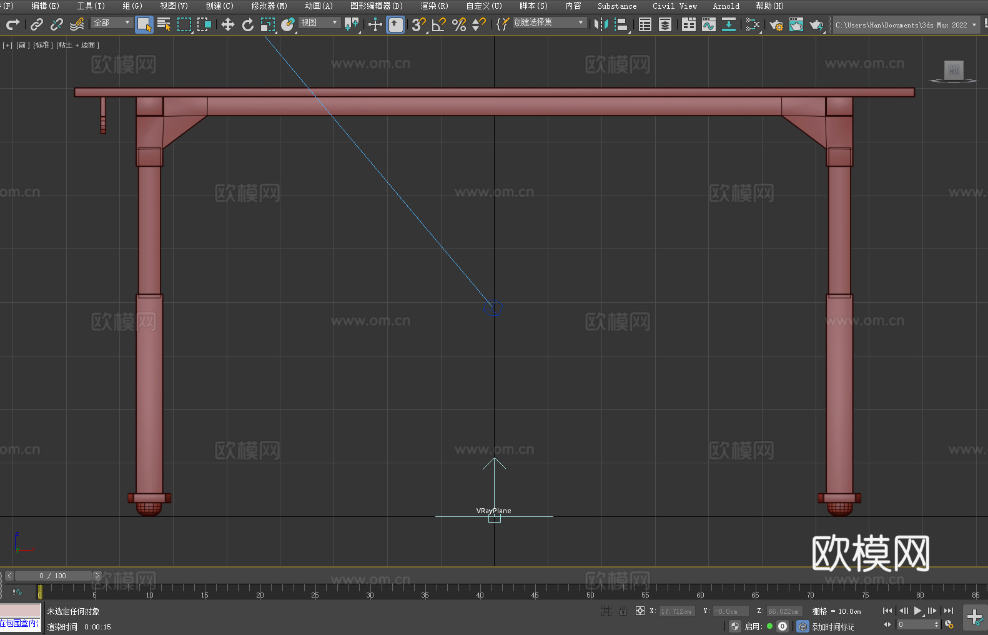Viewport: 988px width, 635px height.
Task: Toggle Window/Crossing selection mode
Action: tap(204, 24)
